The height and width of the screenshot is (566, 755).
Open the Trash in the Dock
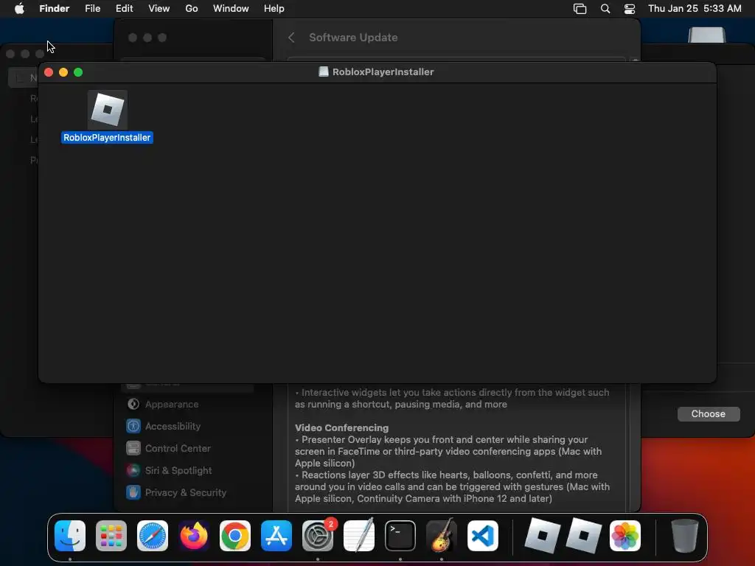tap(684, 536)
